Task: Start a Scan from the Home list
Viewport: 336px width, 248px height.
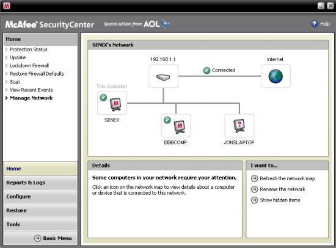Action: 15,82
